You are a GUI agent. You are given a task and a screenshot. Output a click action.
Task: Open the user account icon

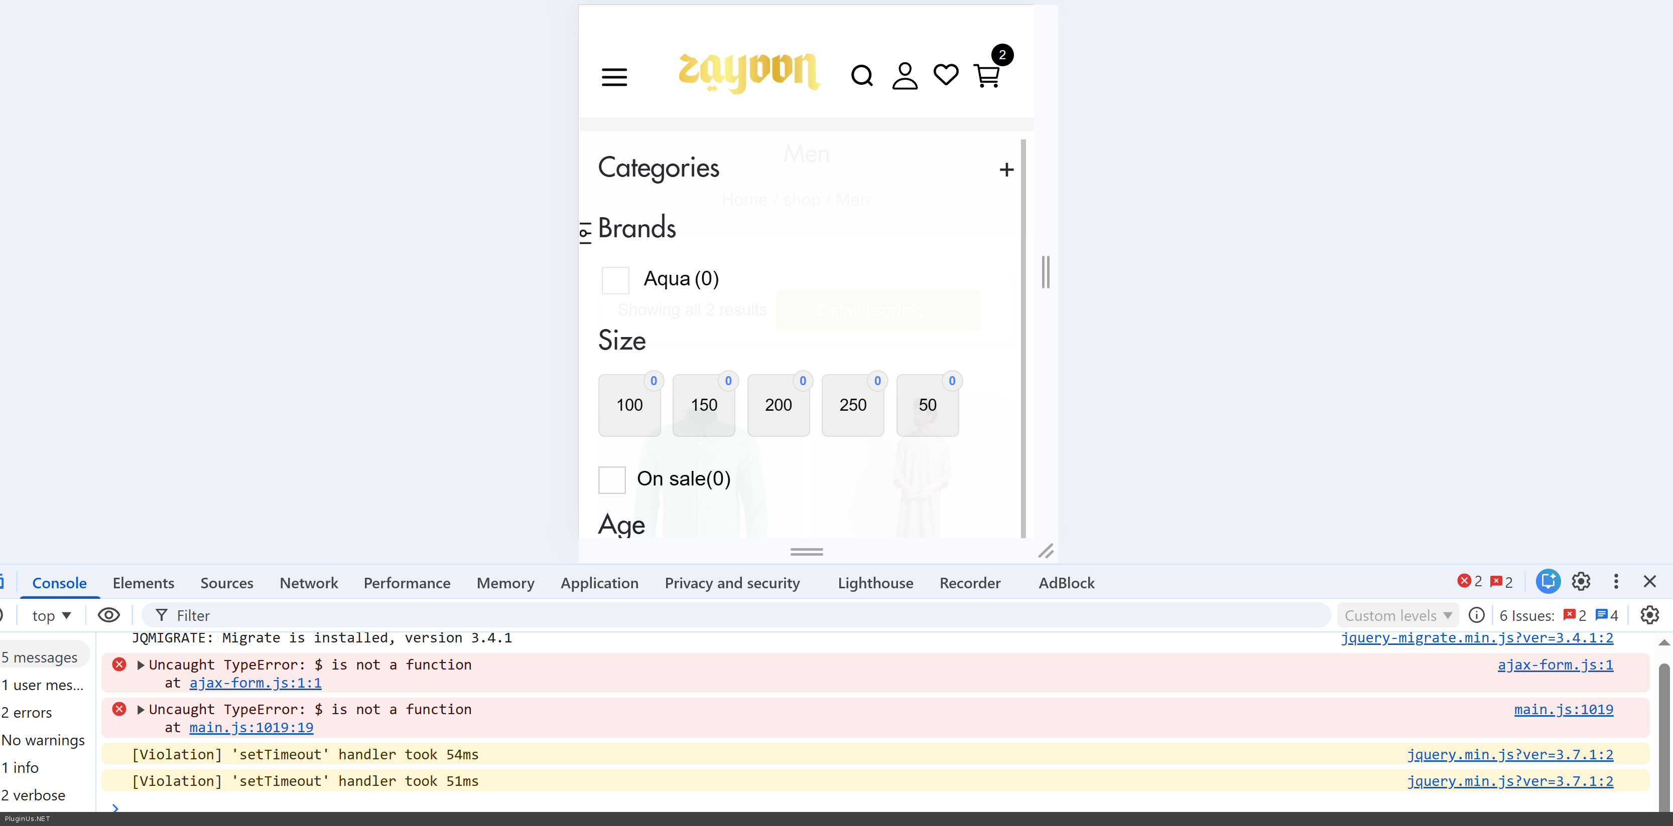(905, 76)
